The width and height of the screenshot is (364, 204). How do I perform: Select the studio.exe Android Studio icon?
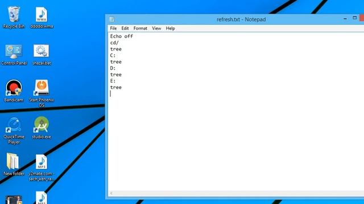(x=42, y=127)
